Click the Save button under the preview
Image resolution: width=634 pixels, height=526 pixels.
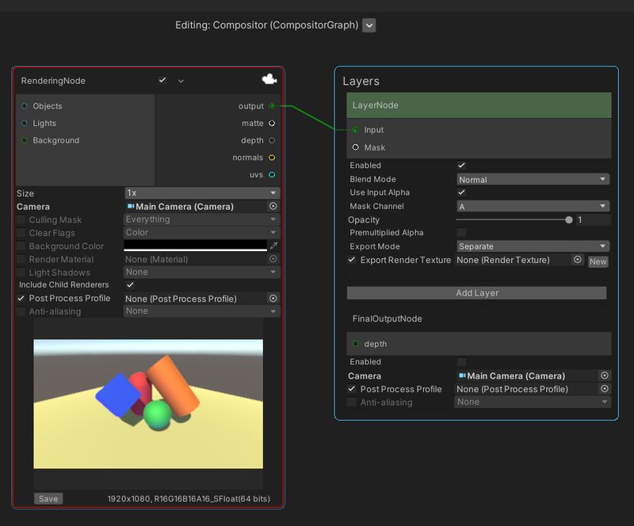coord(48,498)
